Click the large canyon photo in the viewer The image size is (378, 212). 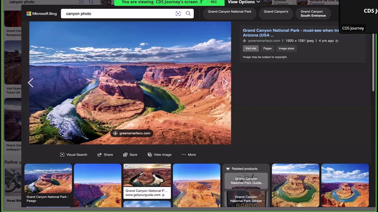(x=130, y=83)
